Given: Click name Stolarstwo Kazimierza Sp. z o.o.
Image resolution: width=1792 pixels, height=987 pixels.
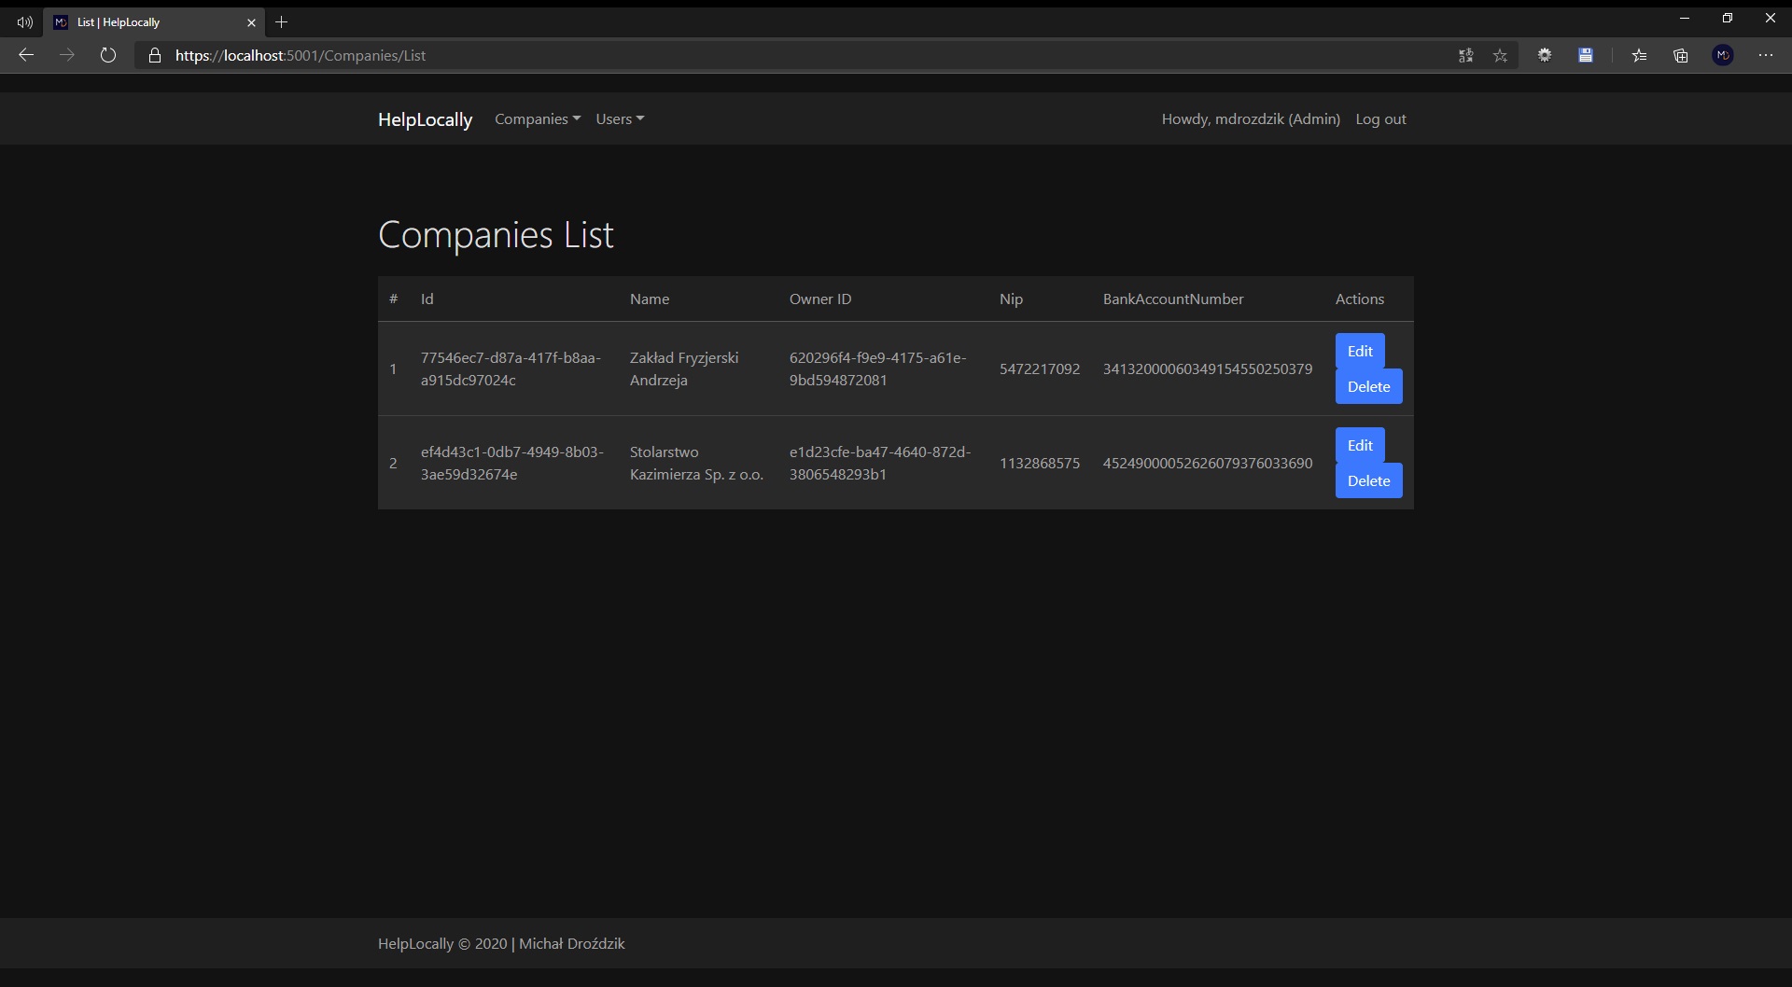Looking at the screenshot, I should coord(696,463).
